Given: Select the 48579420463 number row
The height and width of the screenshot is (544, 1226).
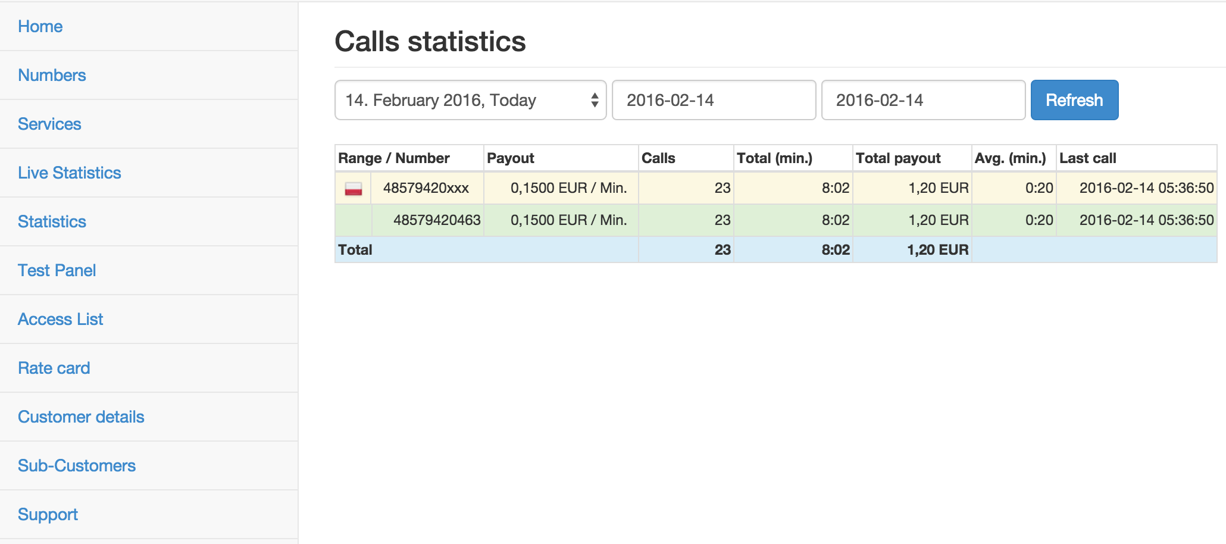Looking at the screenshot, I should point(437,220).
